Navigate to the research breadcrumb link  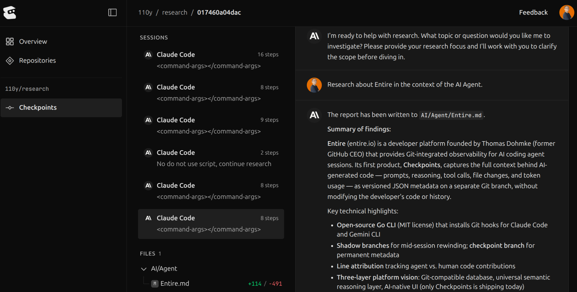(175, 13)
